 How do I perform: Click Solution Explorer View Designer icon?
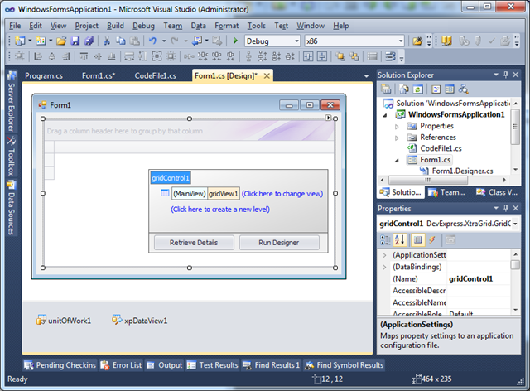[x=449, y=89]
